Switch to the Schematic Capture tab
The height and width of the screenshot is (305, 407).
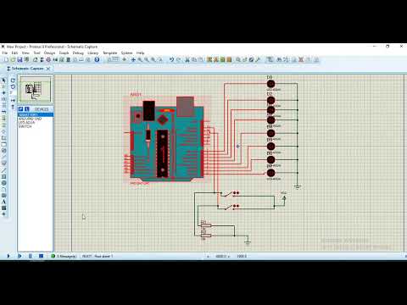(27, 69)
